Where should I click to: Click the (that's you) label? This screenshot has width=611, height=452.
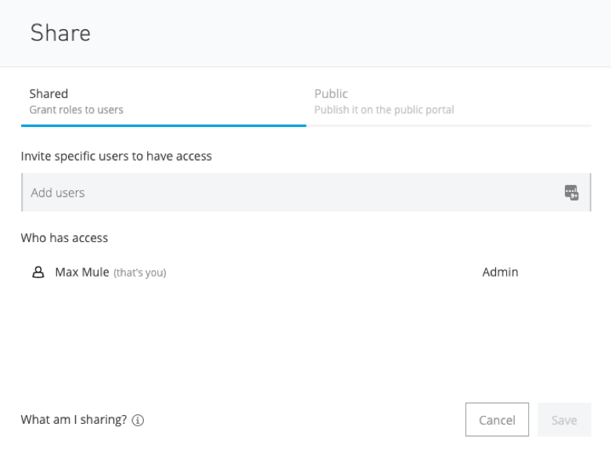coord(140,273)
